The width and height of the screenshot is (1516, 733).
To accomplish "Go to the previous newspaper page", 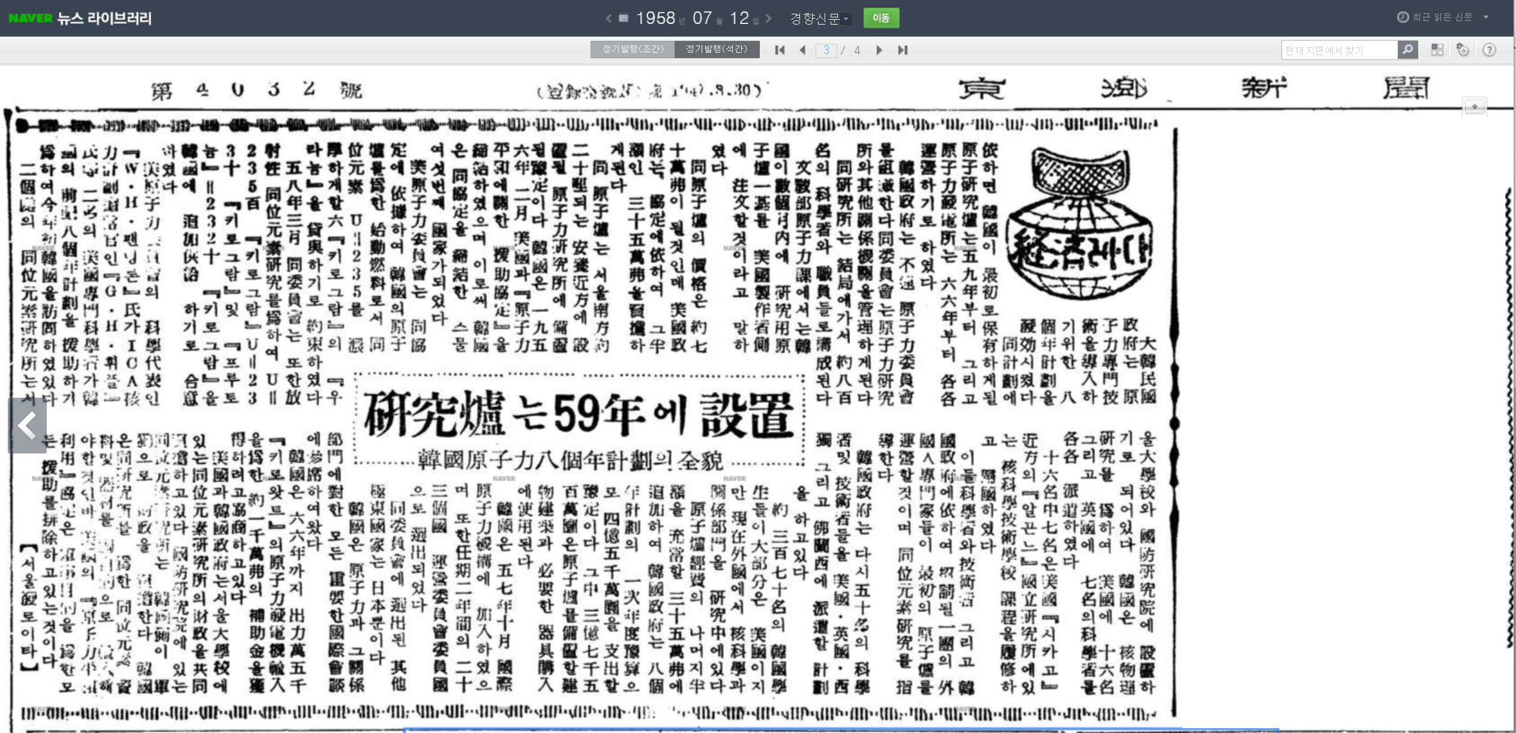I will (x=803, y=50).
